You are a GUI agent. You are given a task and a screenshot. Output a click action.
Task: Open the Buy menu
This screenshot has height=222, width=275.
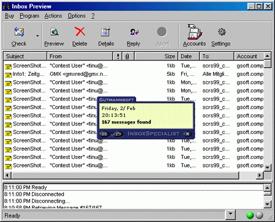pos(9,16)
